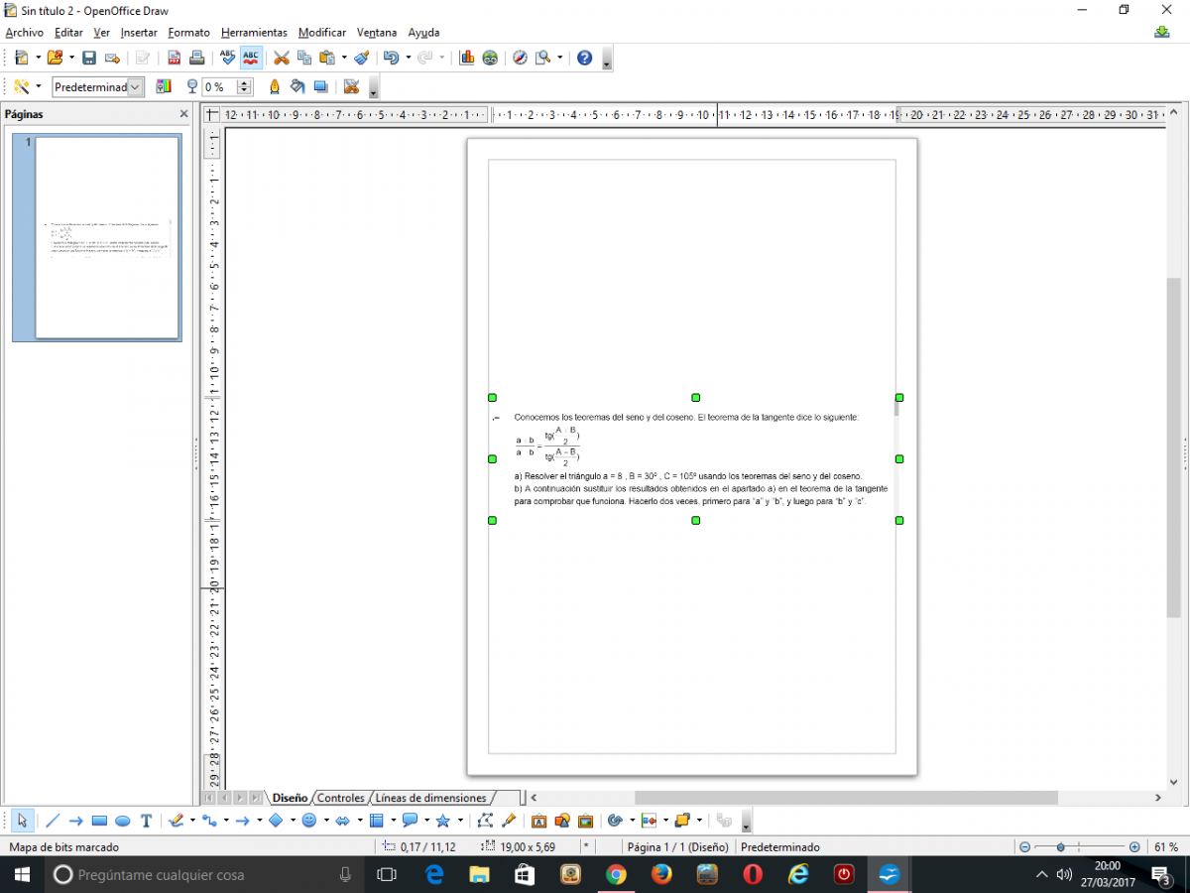Toggle automatic spellcheck button
Viewport: 1190px width, 893px height.
pos(252,58)
